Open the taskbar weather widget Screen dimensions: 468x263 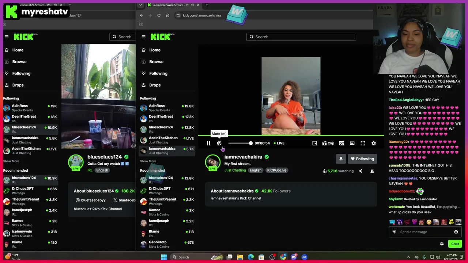pyautogui.click(x=12, y=257)
